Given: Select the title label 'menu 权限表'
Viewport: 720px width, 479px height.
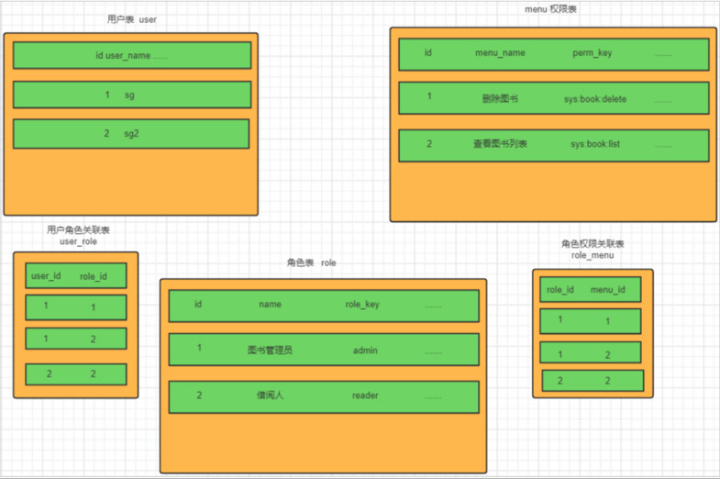Looking at the screenshot, I should (550, 9).
